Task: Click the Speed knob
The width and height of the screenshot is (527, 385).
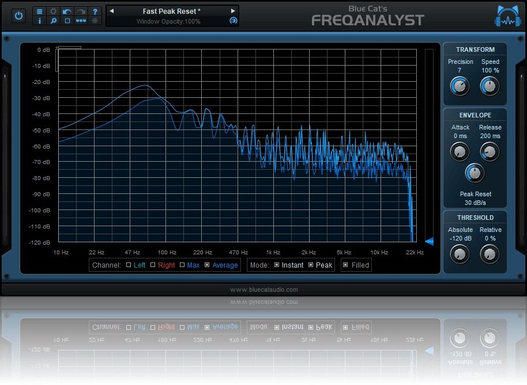Action: tap(490, 86)
